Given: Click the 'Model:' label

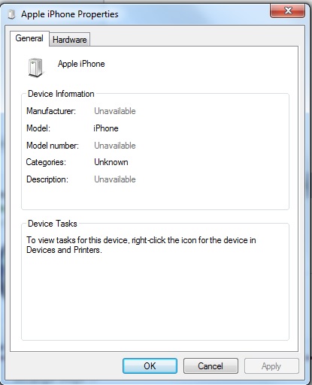Looking at the screenshot, I should click(38, 128).
